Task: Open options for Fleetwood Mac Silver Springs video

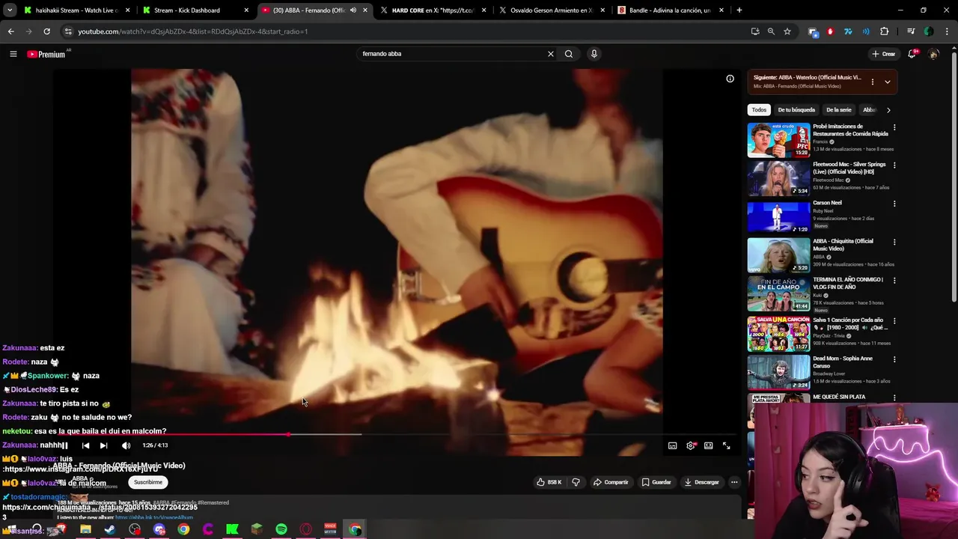Action: [894, 165]
